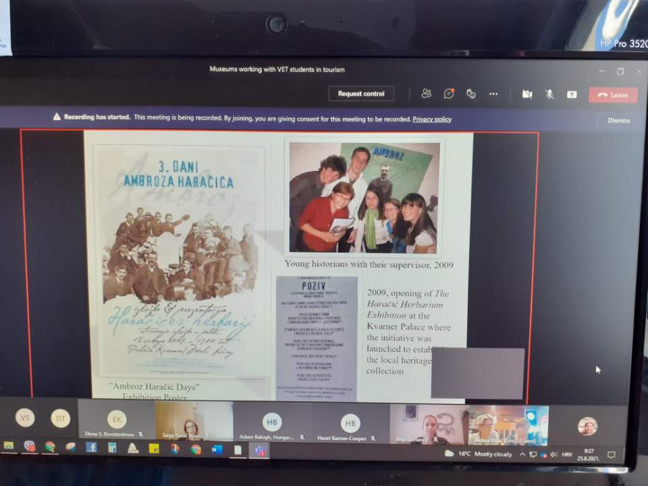Click the reactions raise-hand icon

(x=471, y=94)
